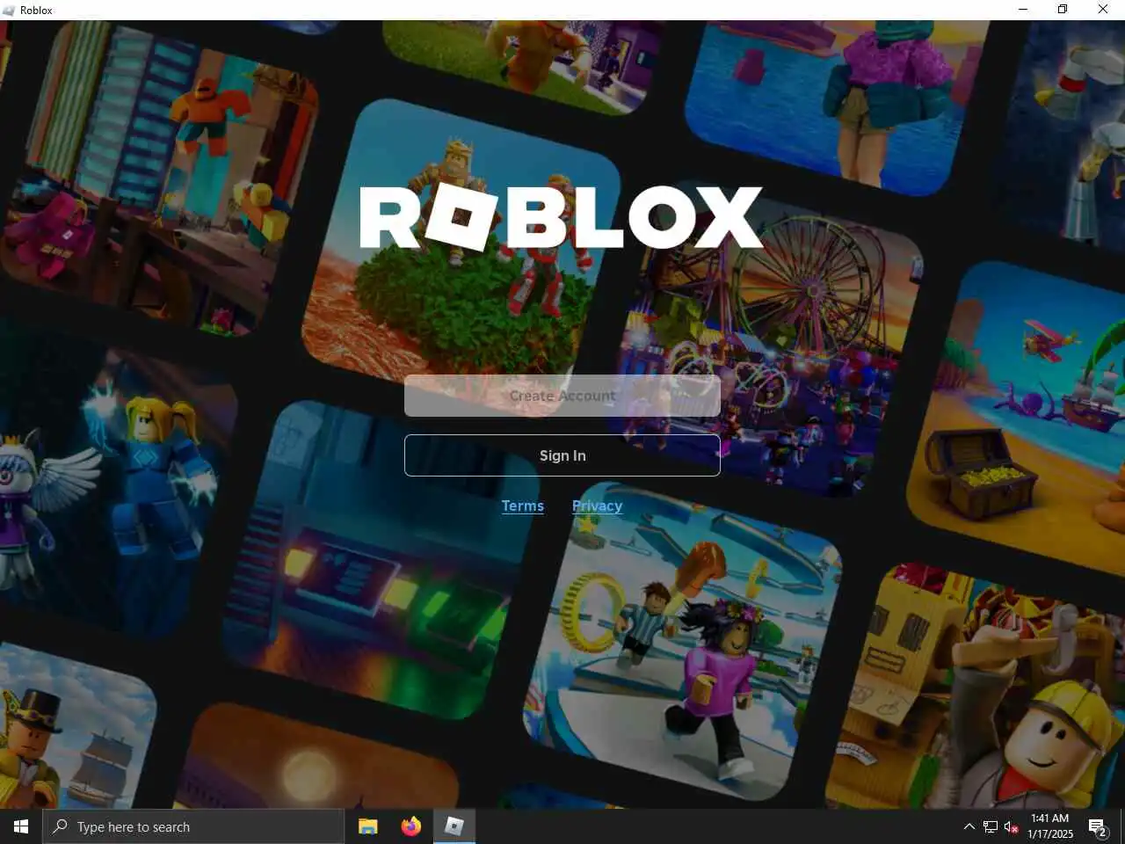The height and width of the screenshot is (844, 1125).
Task: Open the Windows Start menu
Action: [x=21, y=826]
